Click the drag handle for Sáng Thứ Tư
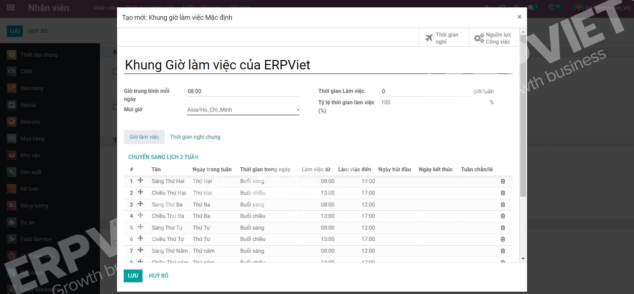This screenshot has height=294, width=634. tap(140, 227)
